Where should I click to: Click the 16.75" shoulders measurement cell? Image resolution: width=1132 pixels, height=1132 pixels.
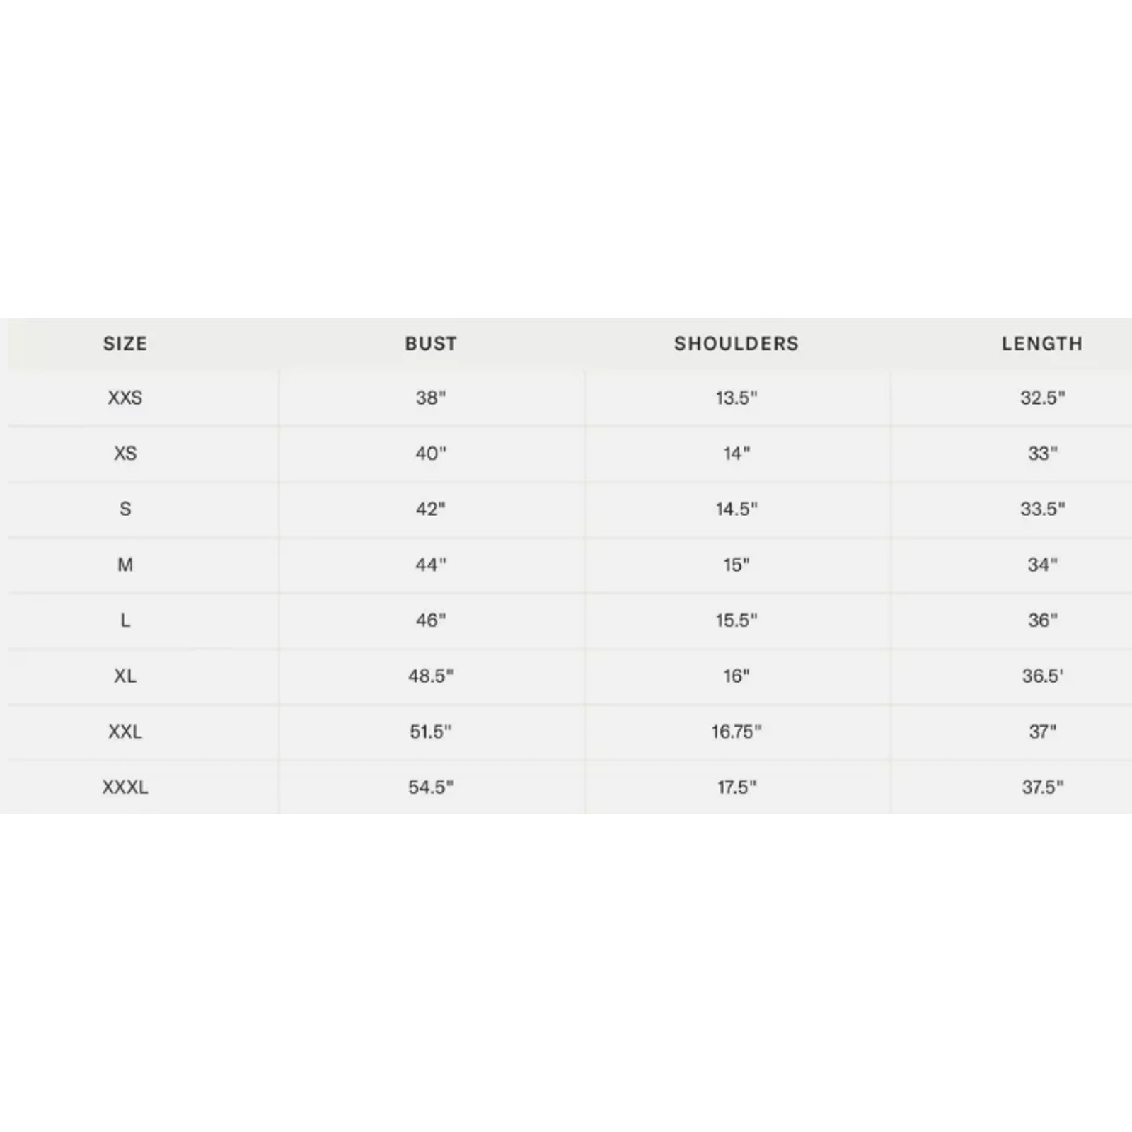[737, 732]
